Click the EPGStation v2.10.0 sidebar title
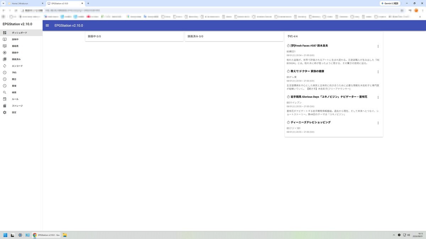This screenshot has width=426, height=239. (17, 24)
